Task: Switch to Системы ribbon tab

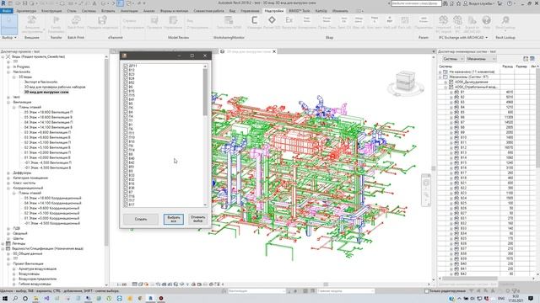Action: click(x=89, y=11)
